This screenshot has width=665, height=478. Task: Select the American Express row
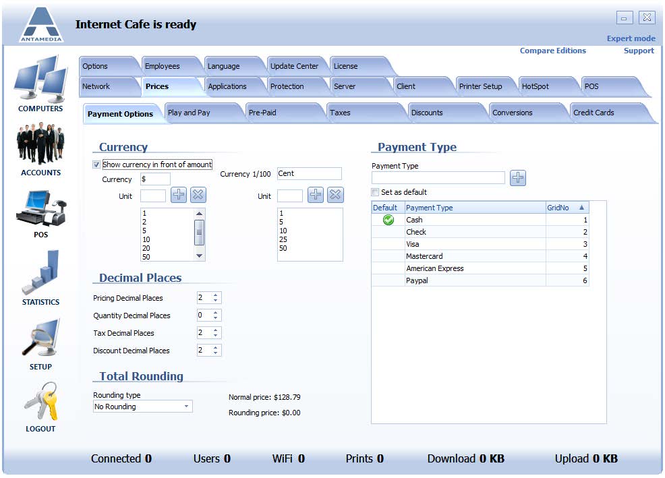pos(480,268)
